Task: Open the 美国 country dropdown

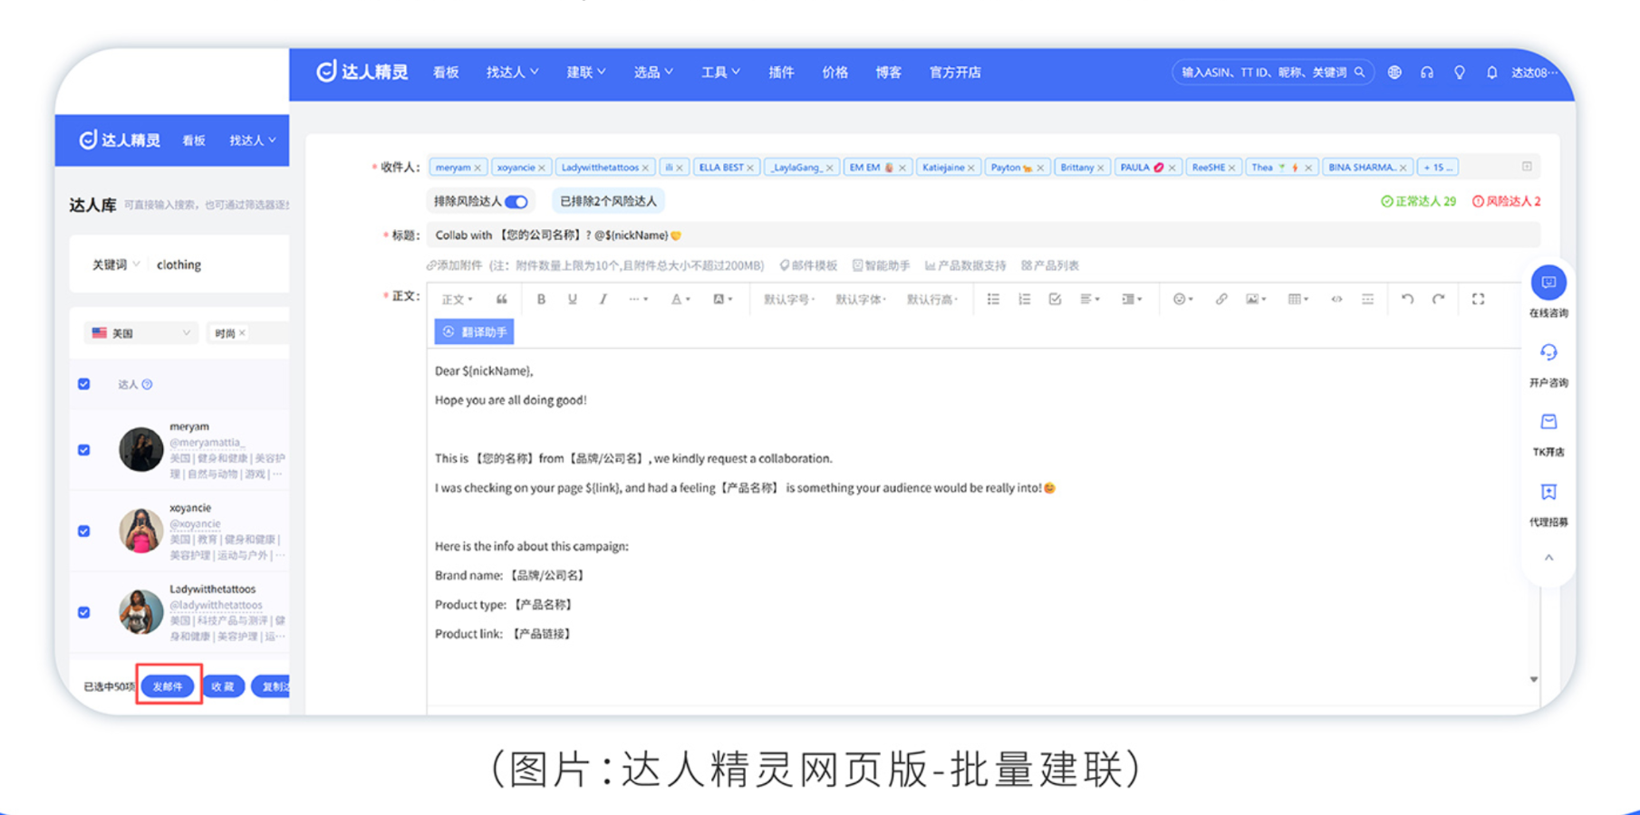Action: pos(140,333)
